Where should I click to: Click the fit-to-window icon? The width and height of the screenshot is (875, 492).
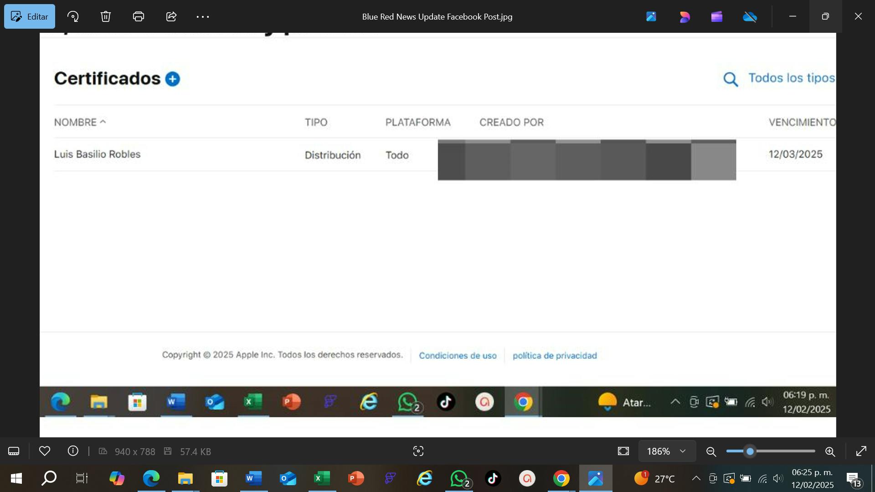coord(623,451)
